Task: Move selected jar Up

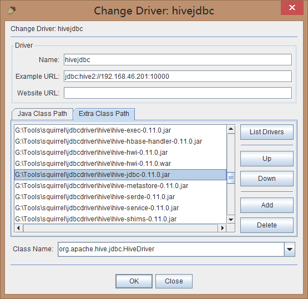Action: 267,159
